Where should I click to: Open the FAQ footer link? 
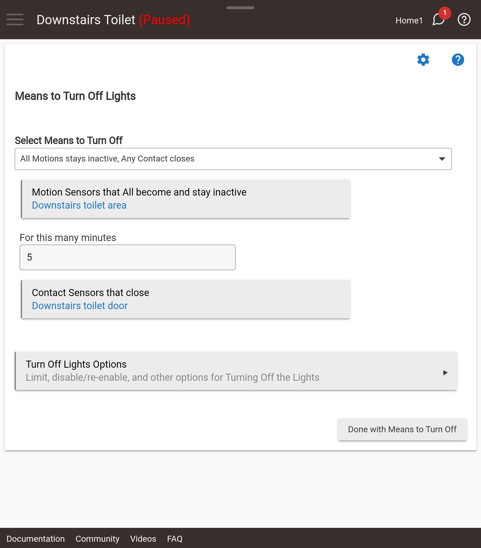pos(175,539)
